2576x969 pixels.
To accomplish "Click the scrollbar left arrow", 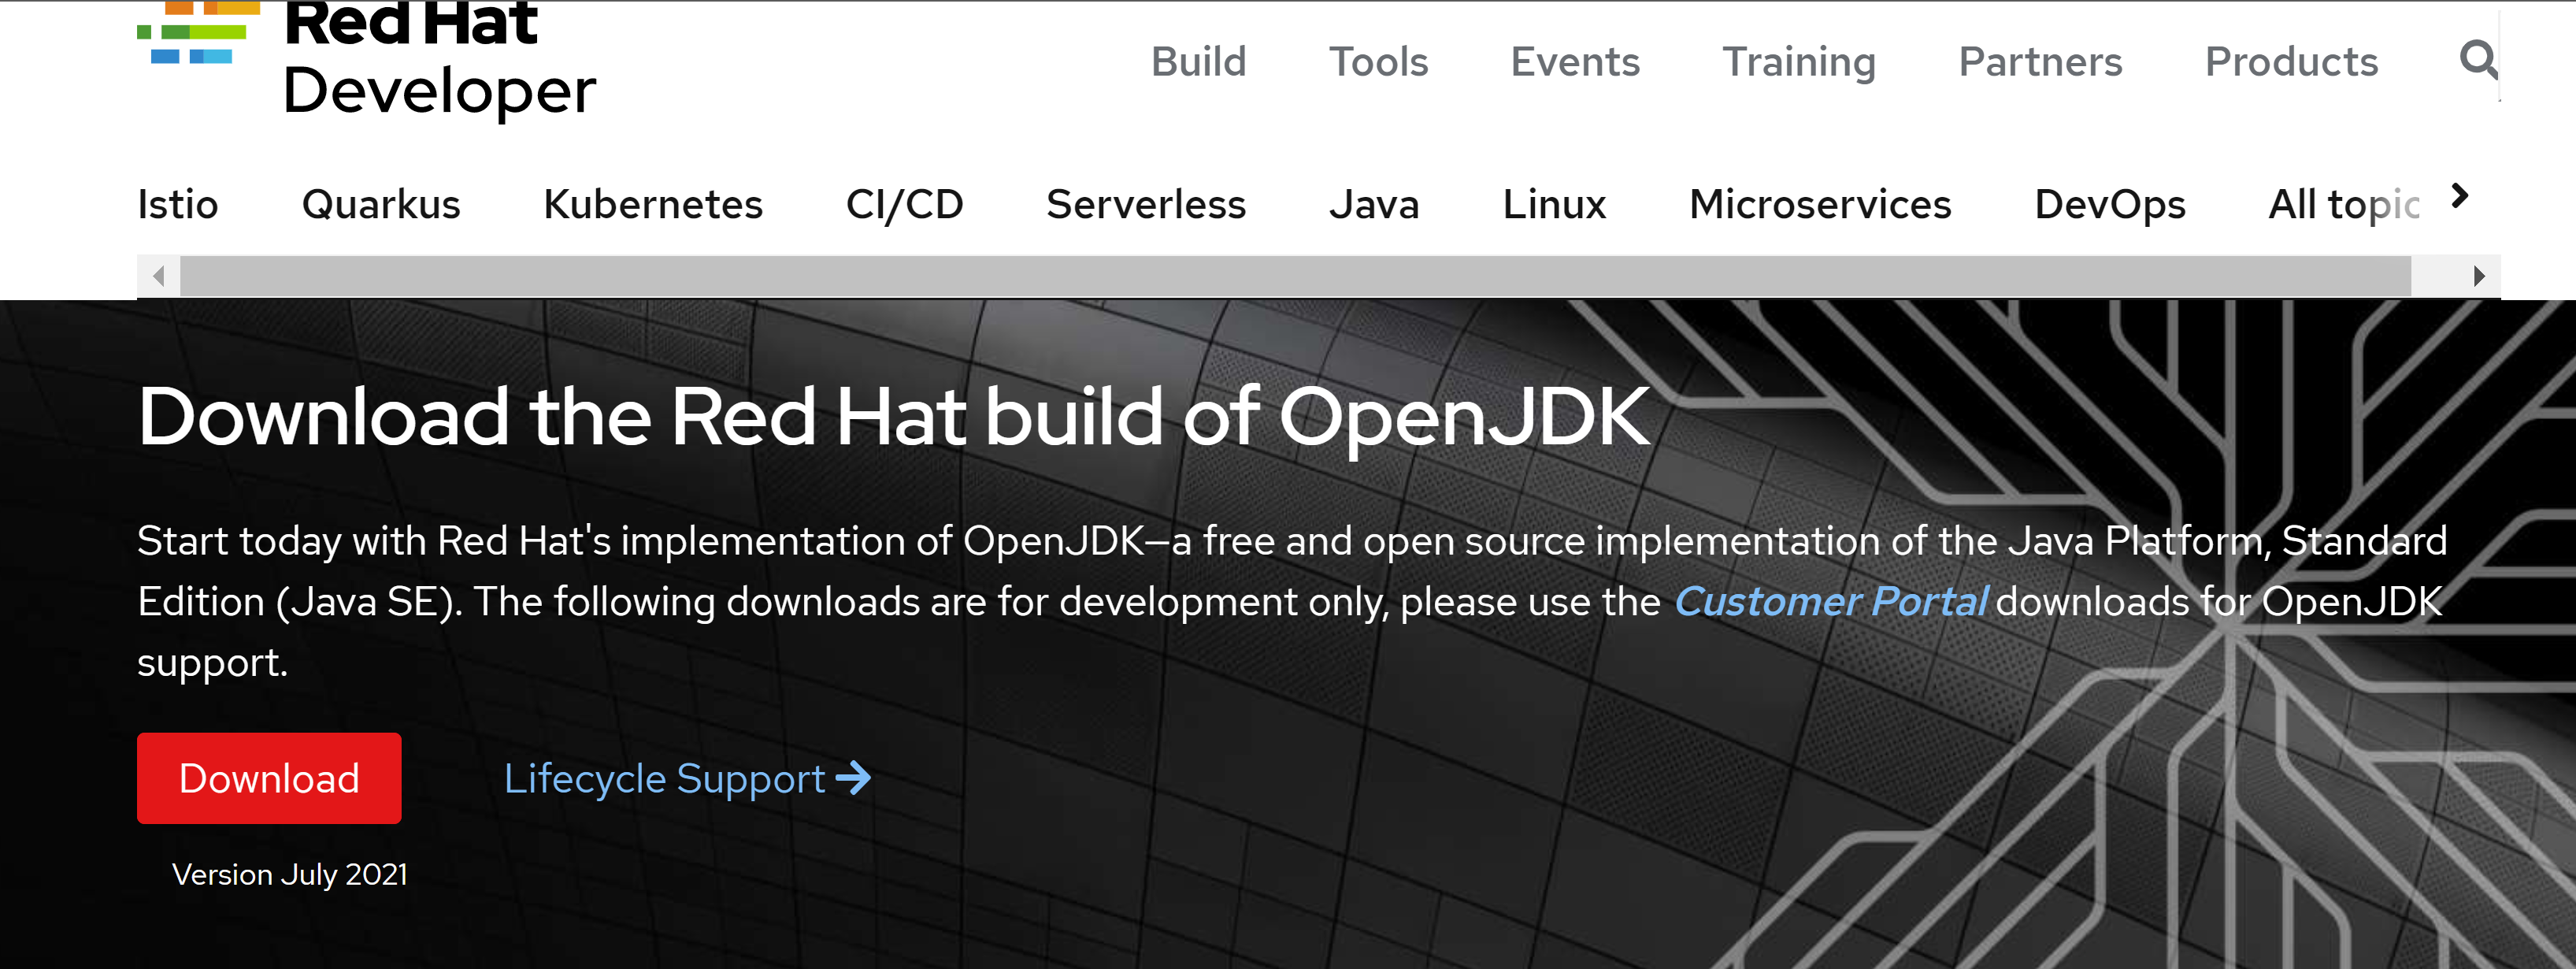I will [x=158, y=276].
